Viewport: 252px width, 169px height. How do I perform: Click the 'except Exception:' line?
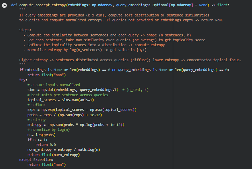point(36,160)
